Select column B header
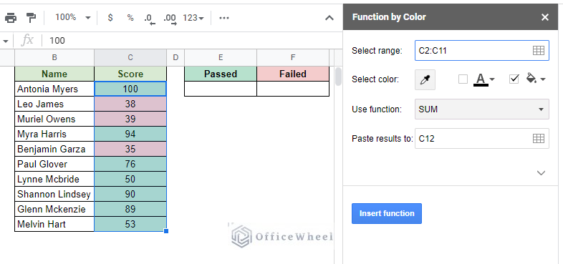 [54, 57]
